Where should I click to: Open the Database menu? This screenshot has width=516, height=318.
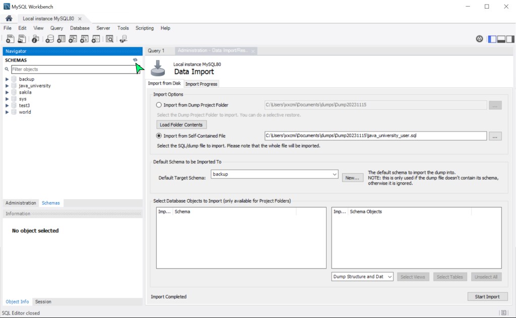tap(80, 28)
